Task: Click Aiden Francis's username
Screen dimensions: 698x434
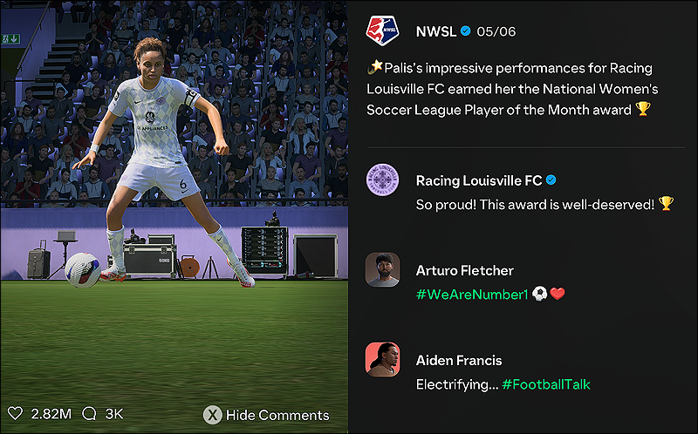Action: coord(459,360)
